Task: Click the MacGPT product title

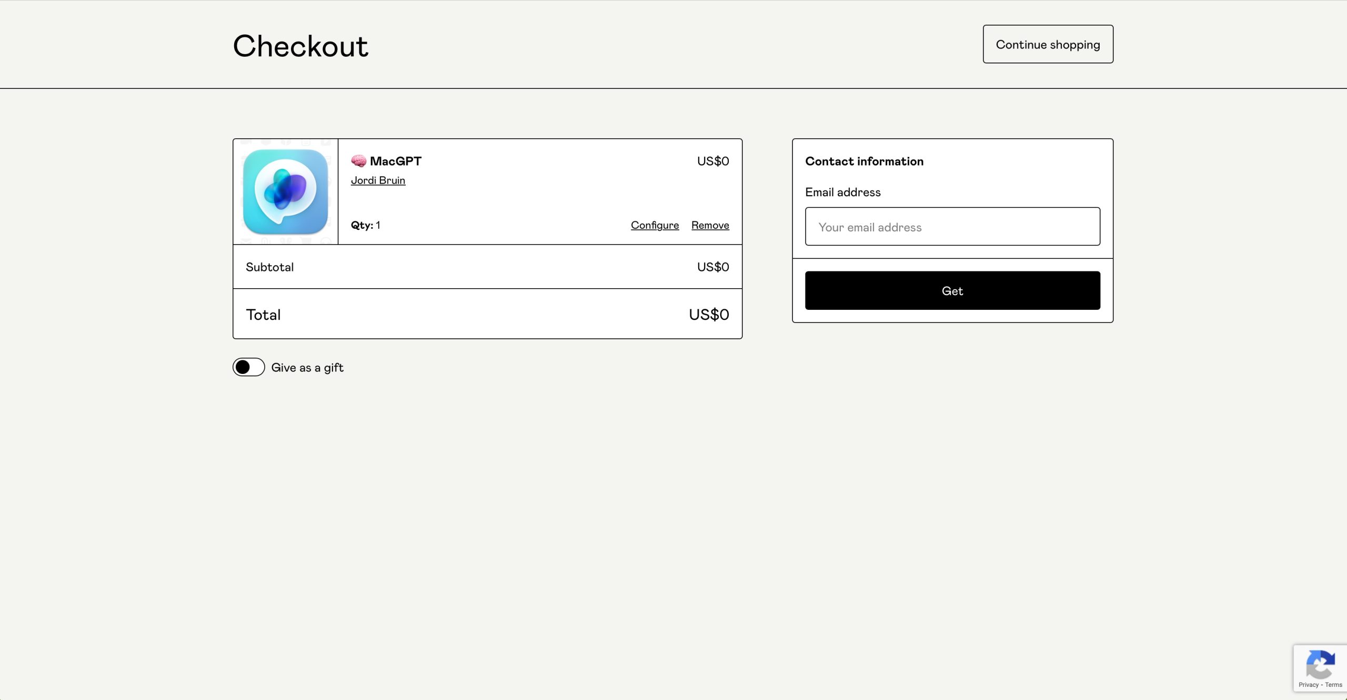Action: [395, 161]
